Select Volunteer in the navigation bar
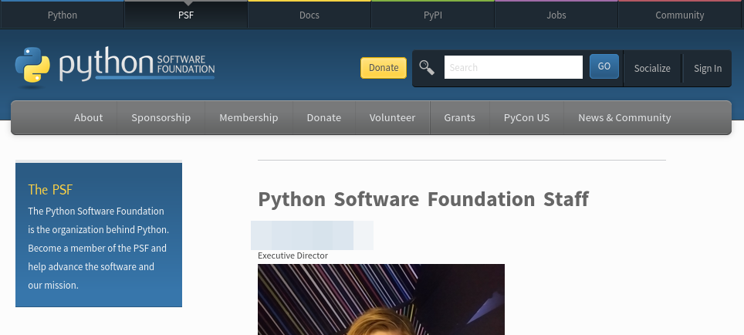Viewport: 744px width, 335px height. pos(392,117)
